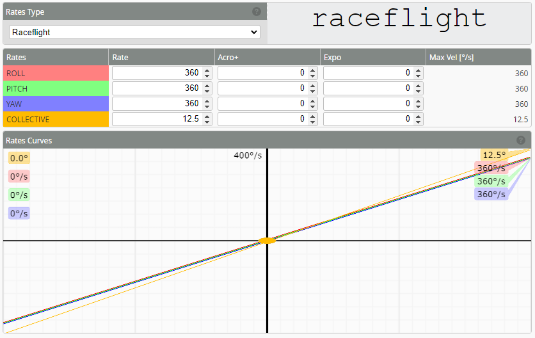Click the 12.5° curve label on graph
The height and width of the screenshot is (338, 535).
click(493, 155)
